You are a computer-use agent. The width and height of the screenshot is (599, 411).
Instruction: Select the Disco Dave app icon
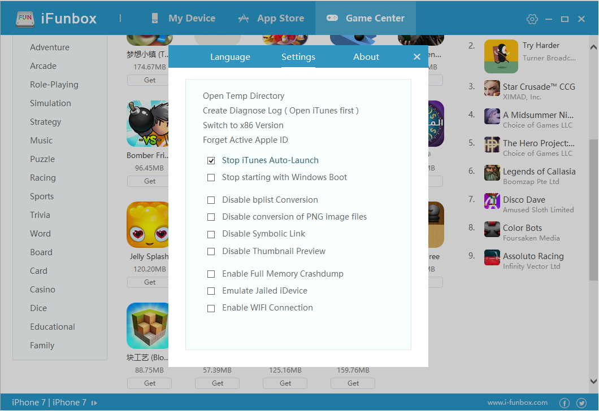[492, 202]
